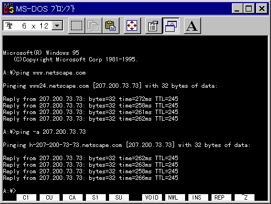The width and height of the screenshot is (271, 204).
Task: Click the reply line with time=263ms
Action: (x=90, y=165)
